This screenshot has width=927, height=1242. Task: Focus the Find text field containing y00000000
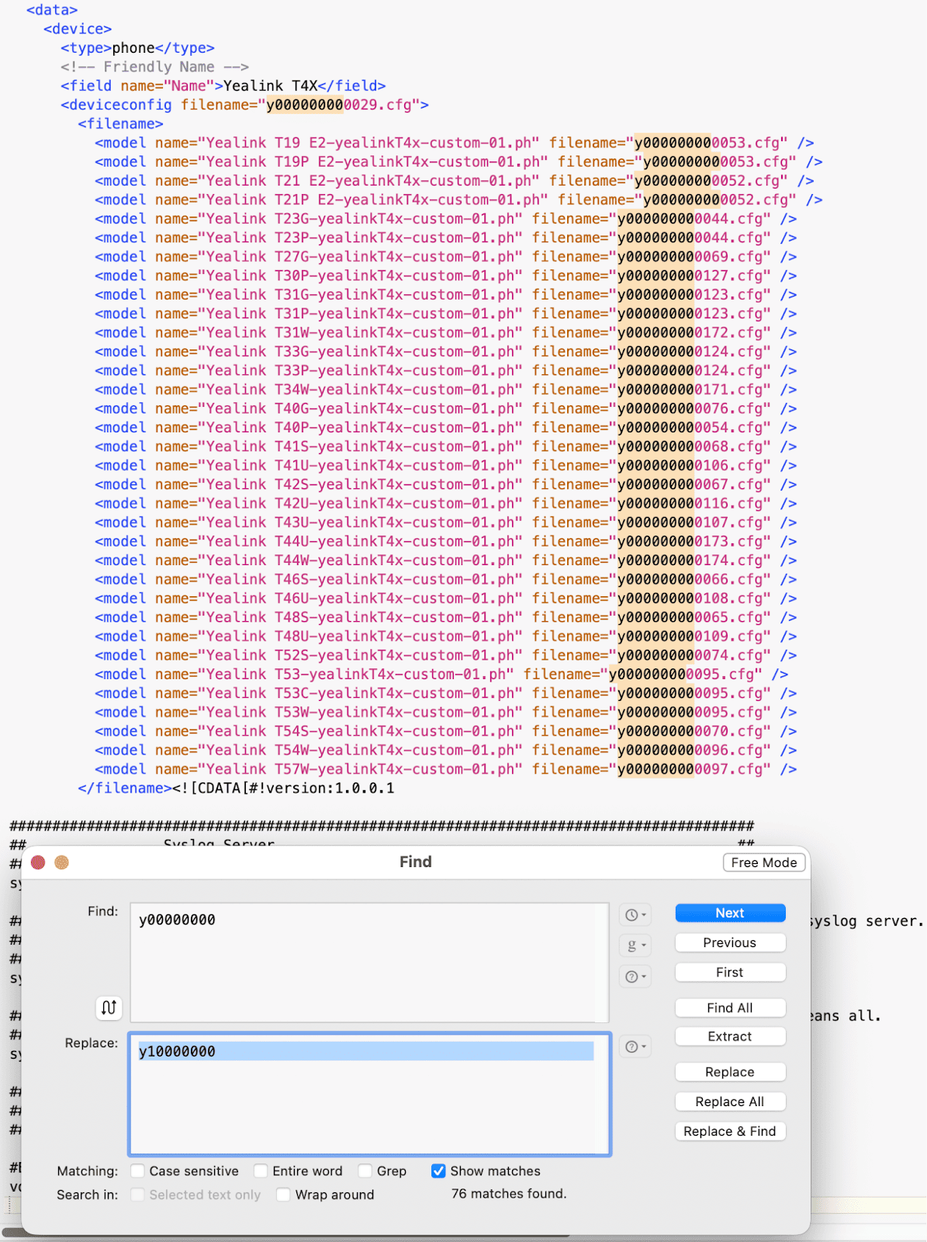[x=369, y=963]
